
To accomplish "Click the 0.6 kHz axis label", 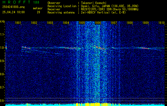I will tap(2, 101).
